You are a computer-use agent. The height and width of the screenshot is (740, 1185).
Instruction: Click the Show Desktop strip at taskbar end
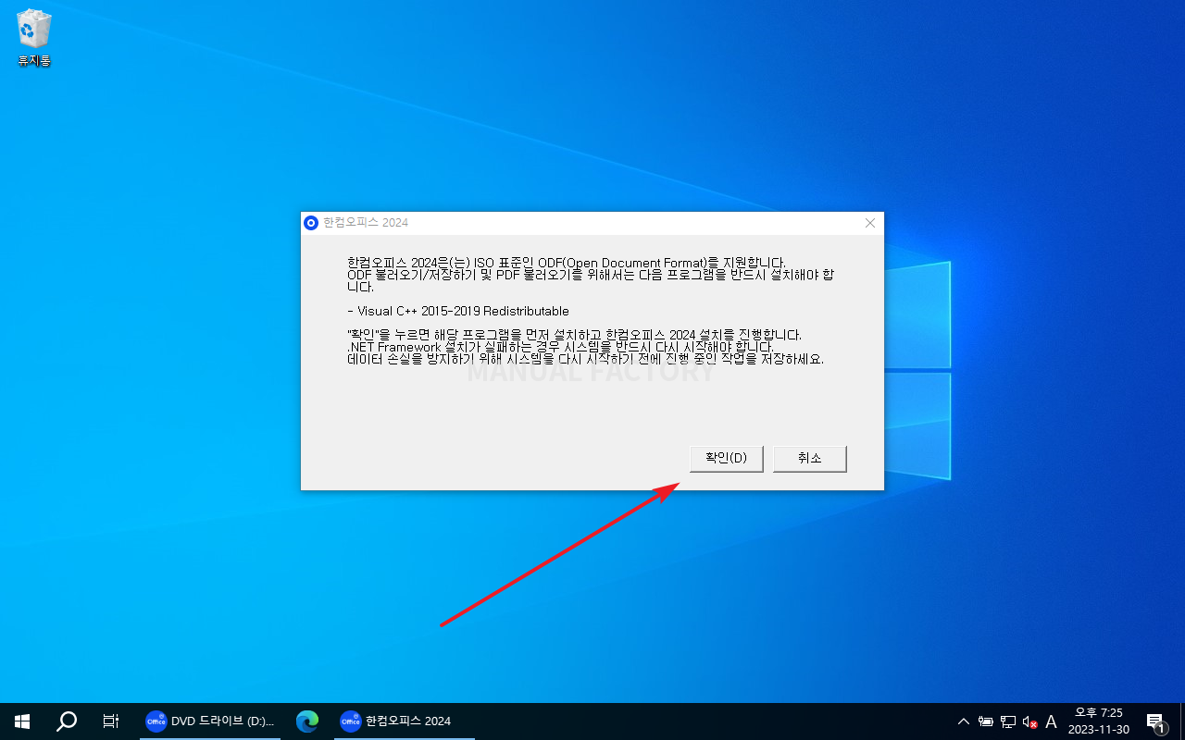(1182, 721)
